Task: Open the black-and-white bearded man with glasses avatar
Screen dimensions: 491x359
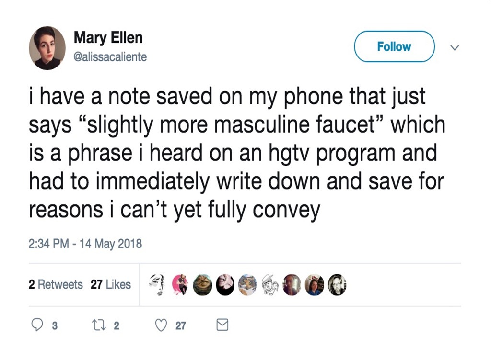Action: click(338, 284)
